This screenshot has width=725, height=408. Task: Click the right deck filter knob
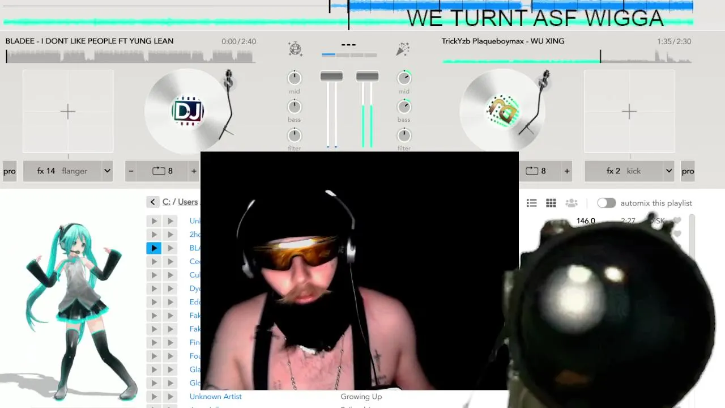point(404,135)
